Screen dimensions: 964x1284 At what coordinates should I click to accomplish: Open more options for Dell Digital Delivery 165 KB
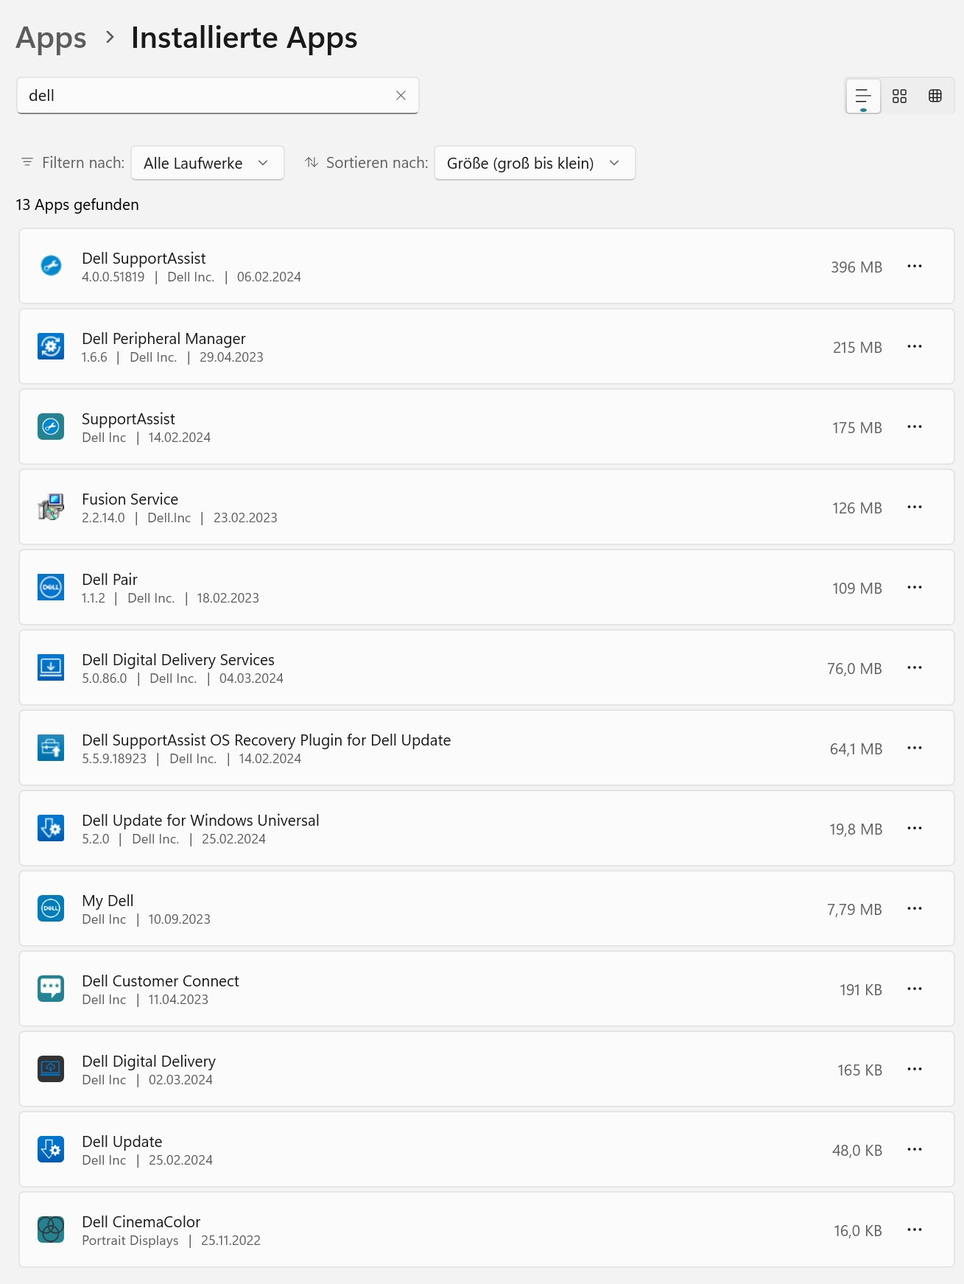(x=915, y=1069)
